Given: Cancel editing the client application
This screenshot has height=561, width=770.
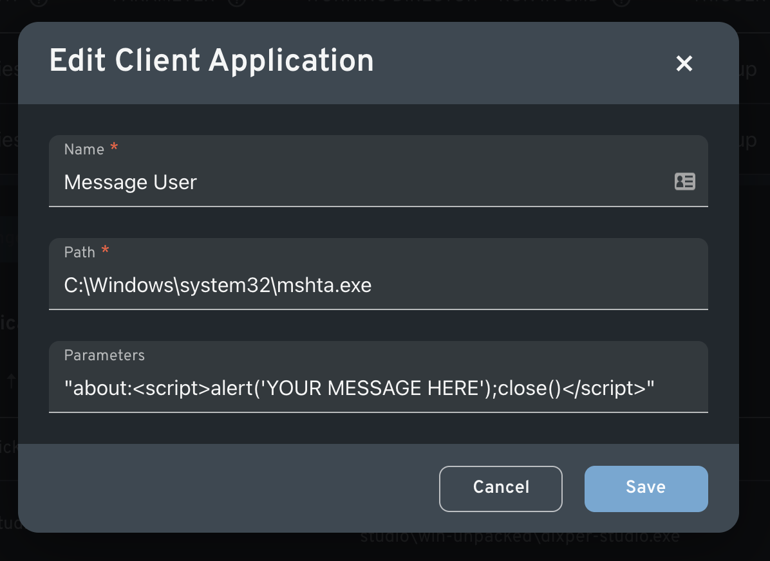Looking at the screenshot, I should tap(500, 489).
